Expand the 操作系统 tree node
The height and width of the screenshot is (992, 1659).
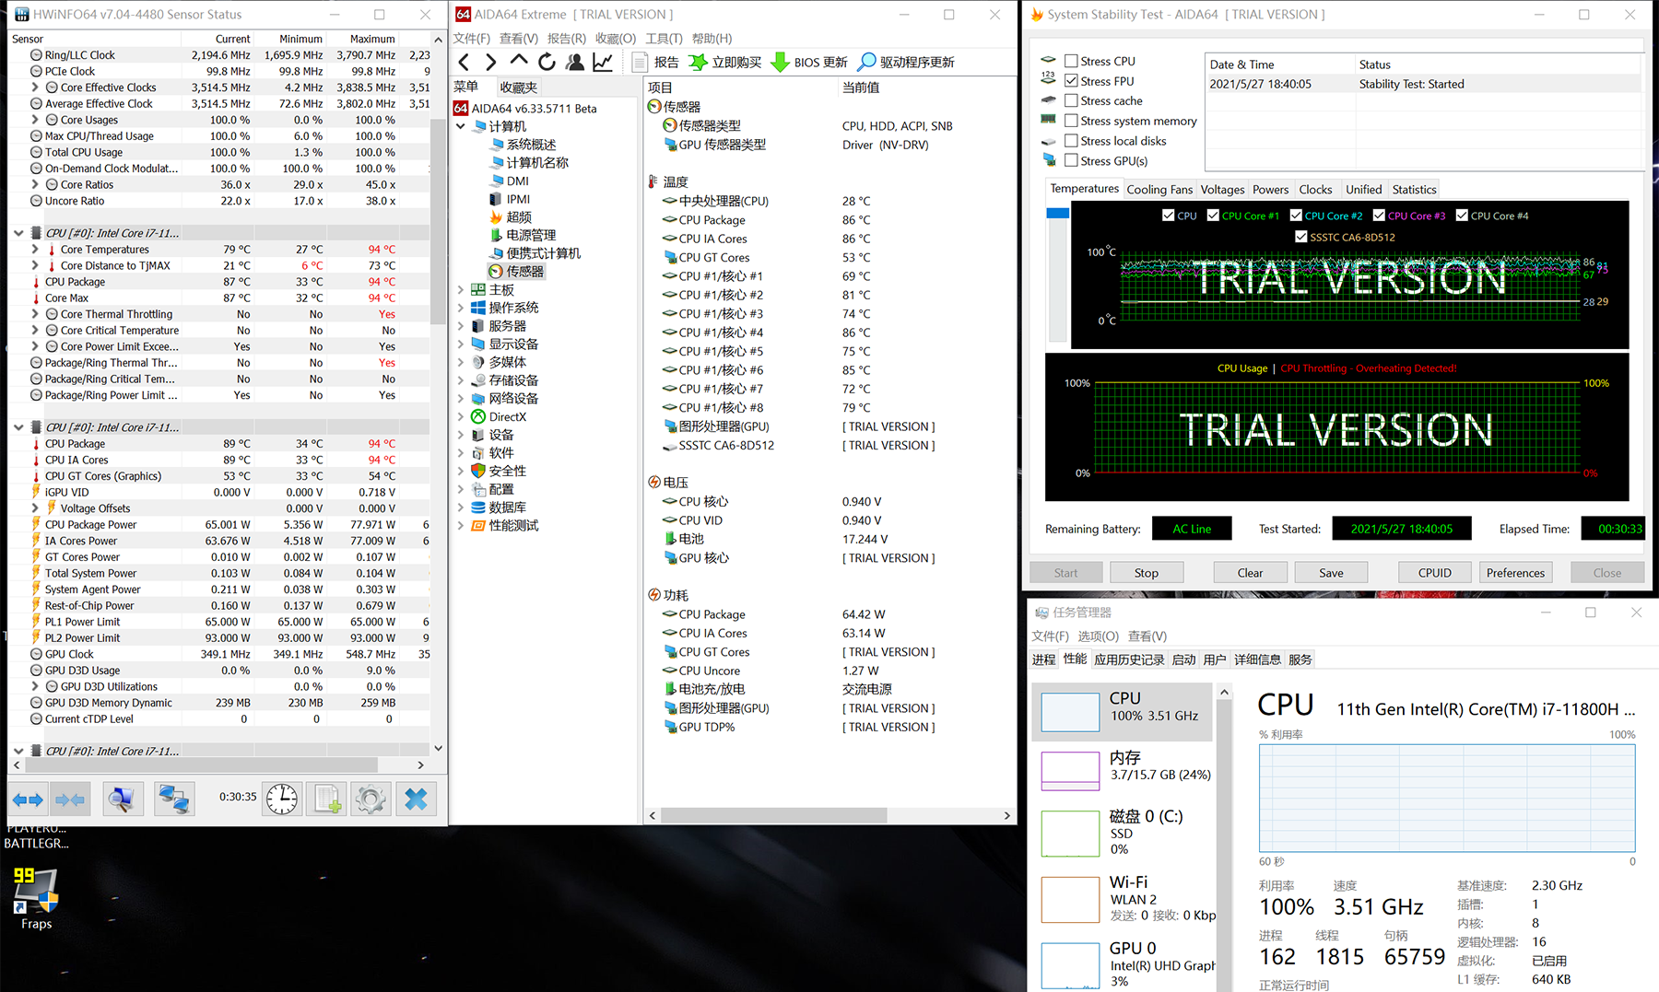[461, 308]
